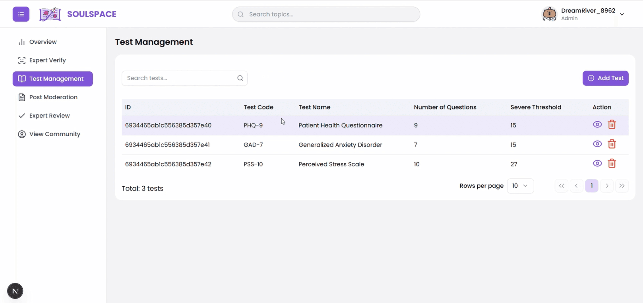Focus the Search topics field
643x303 pixels.
326,14
